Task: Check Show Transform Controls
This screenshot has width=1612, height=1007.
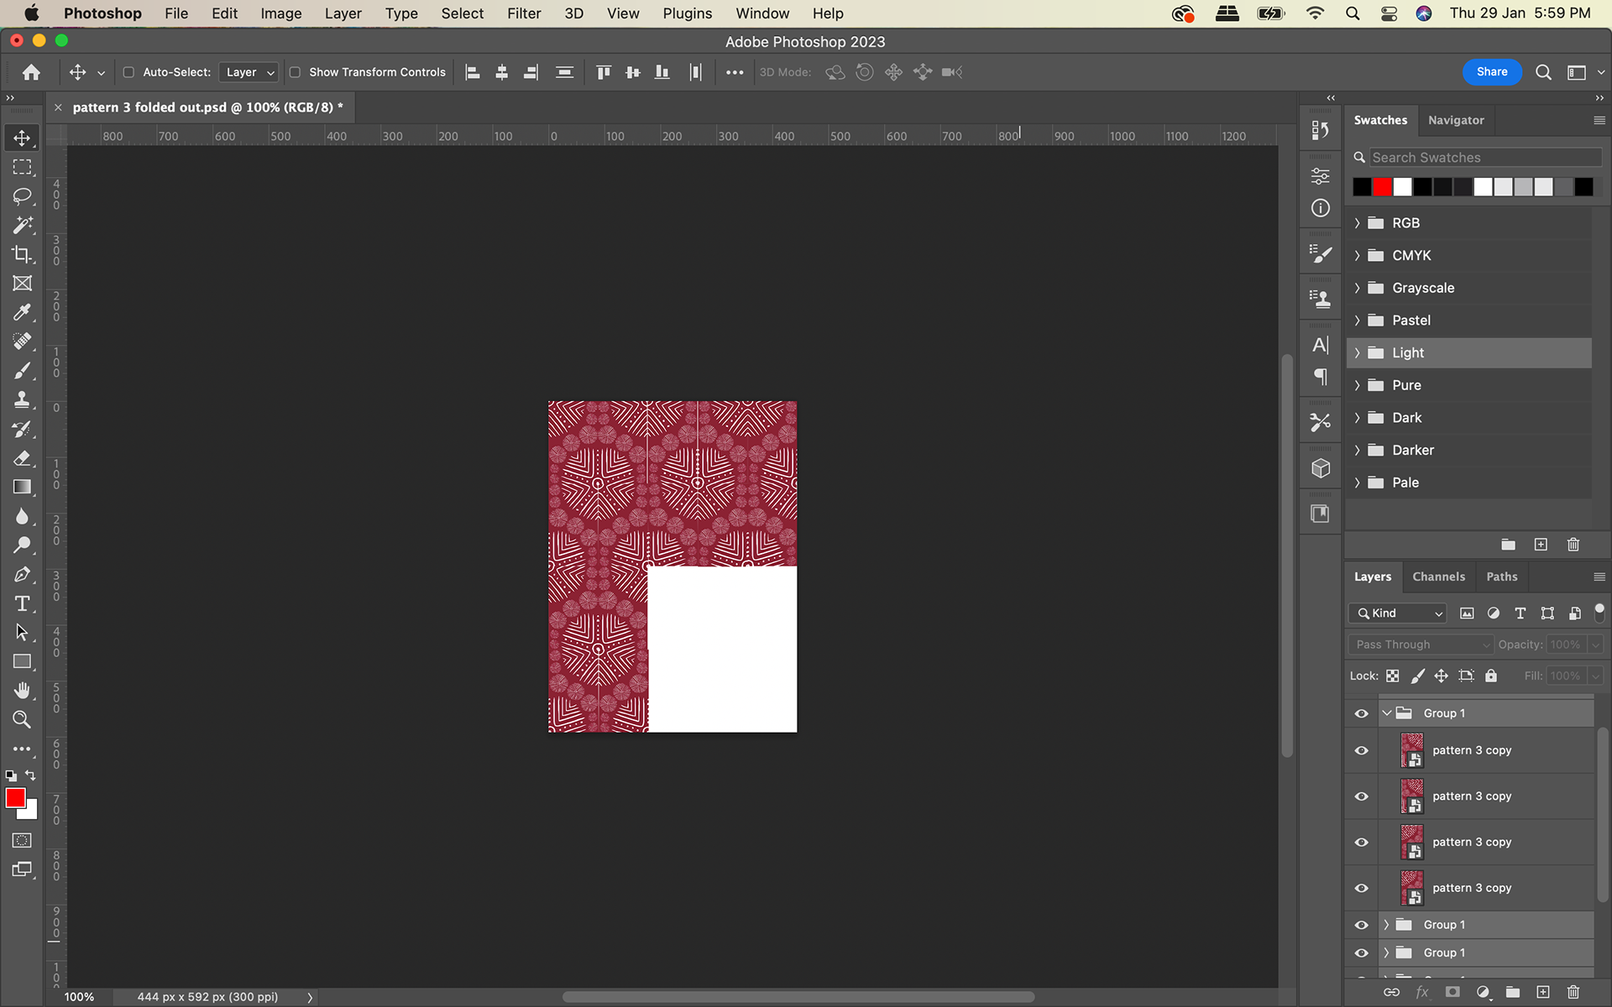Action: (x=295, y=72)
